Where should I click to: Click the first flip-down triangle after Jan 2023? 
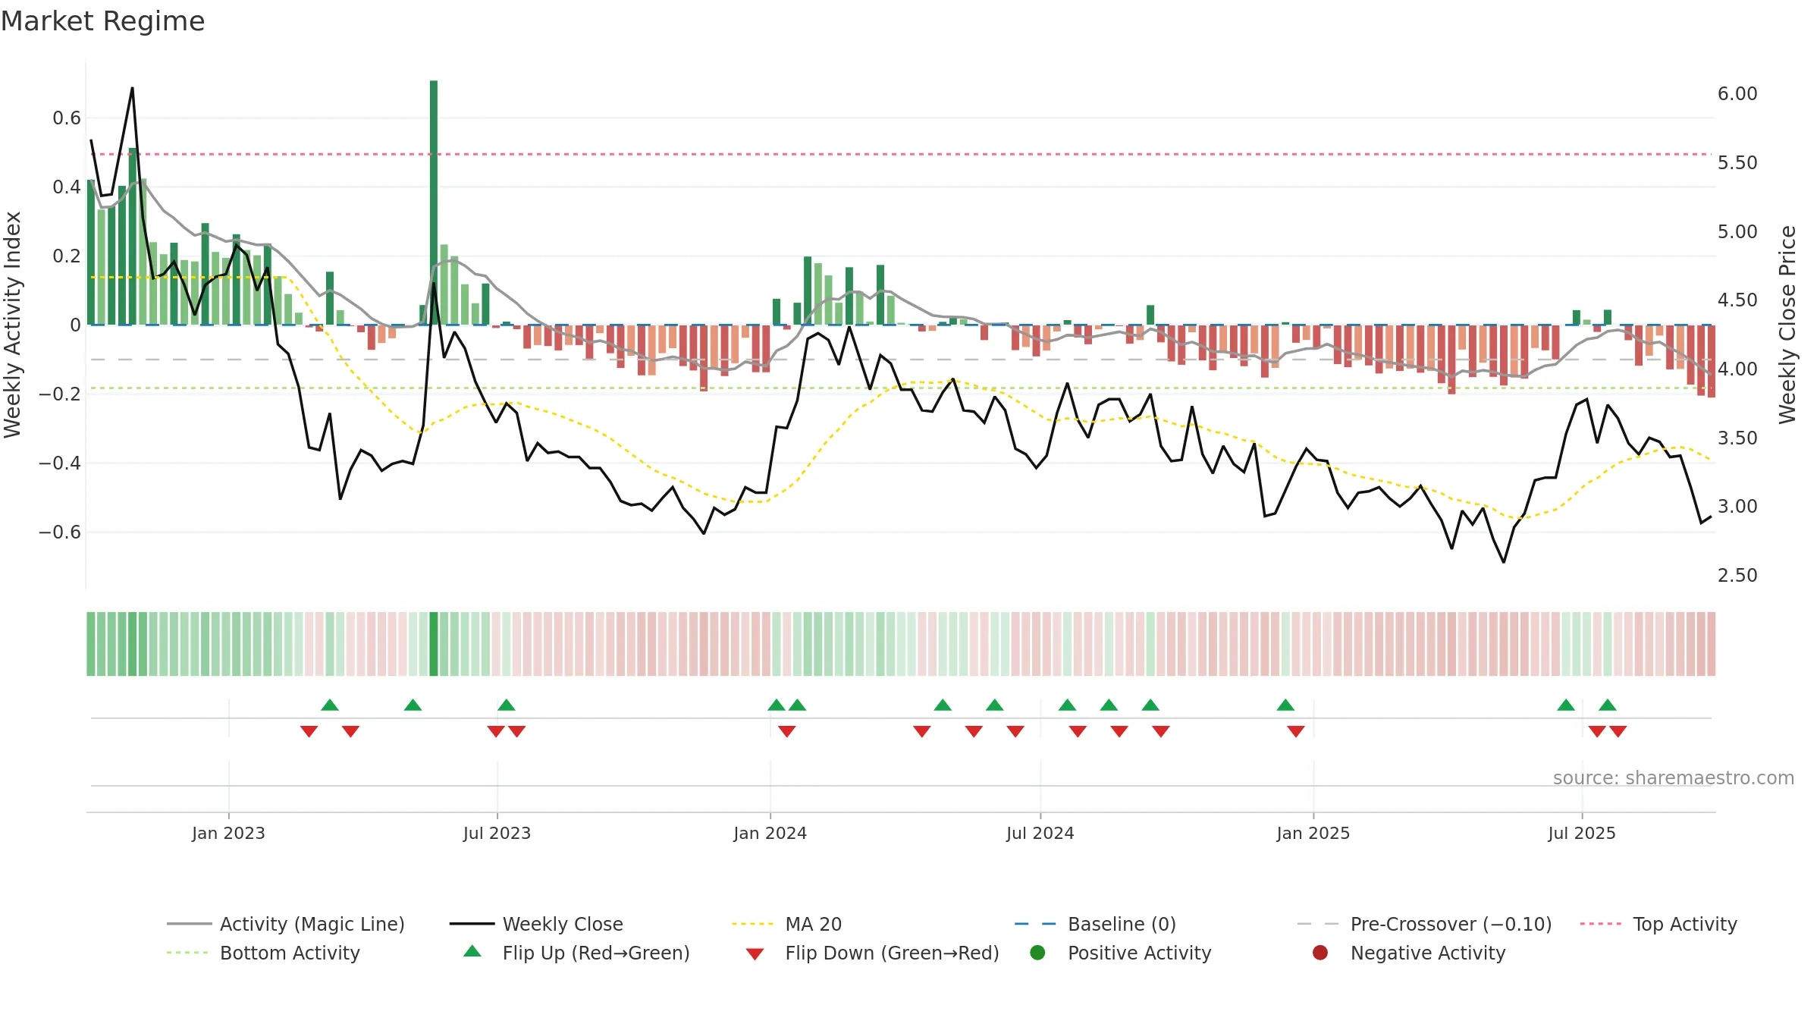click(309, 731)
